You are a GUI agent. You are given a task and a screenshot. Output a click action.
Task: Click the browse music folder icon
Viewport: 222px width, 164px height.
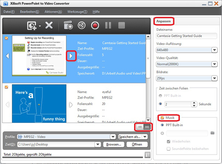[x=212, y=133]
